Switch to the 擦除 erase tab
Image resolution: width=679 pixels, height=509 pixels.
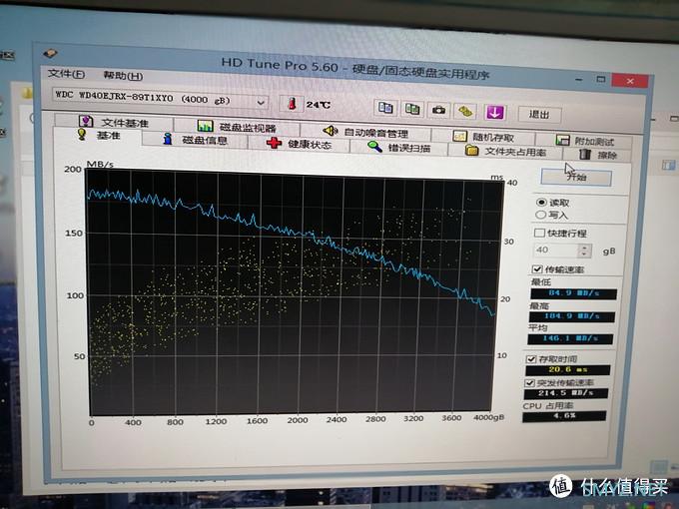(x=597, y=155)
